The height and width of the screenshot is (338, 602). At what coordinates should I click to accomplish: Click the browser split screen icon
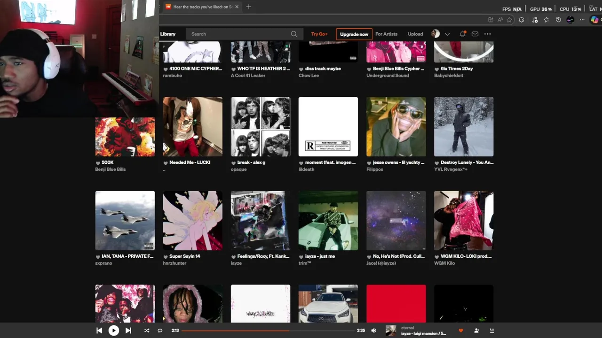point(491,20)
